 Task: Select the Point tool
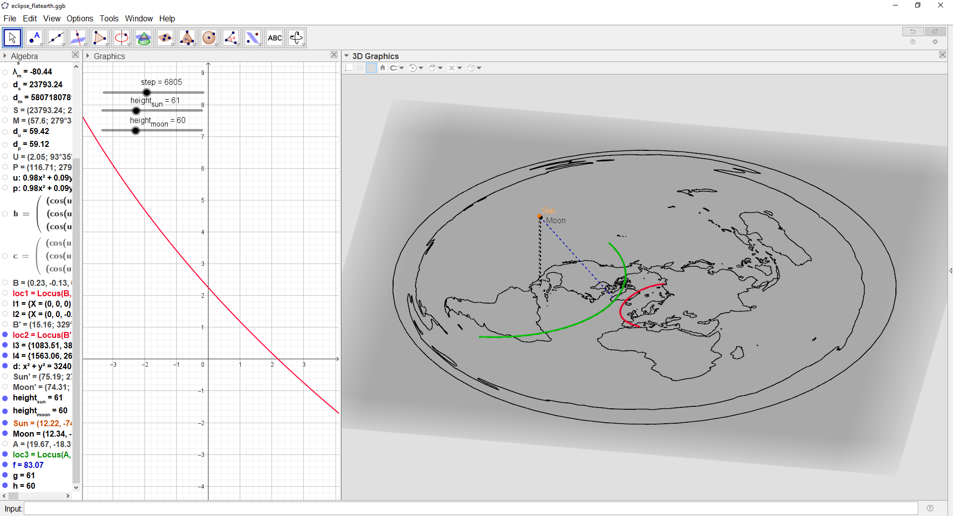click(34, 38)
